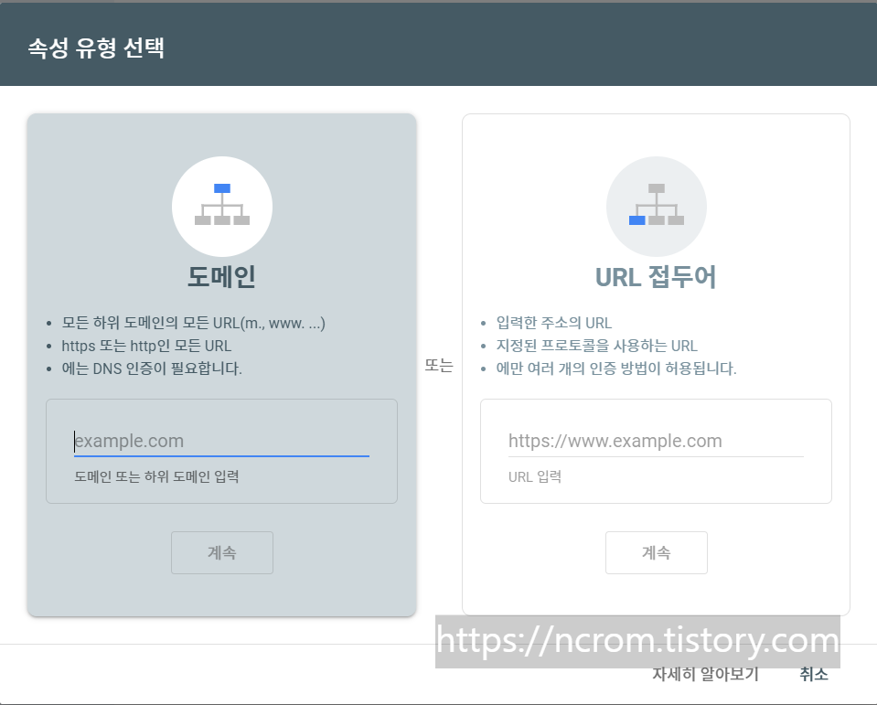Click the 'https 또는 http인 모든 URL' bullet
This screenshot has width=877, height=705.
pos(146,346)
